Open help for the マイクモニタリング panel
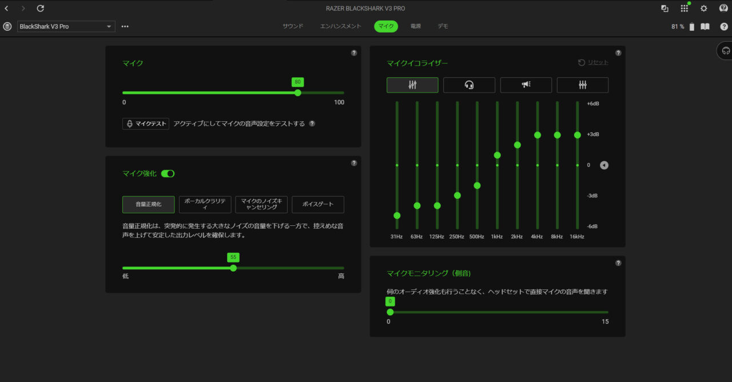Screen dimensions: 732x382 pyautogui.click(x=618, y=263)
